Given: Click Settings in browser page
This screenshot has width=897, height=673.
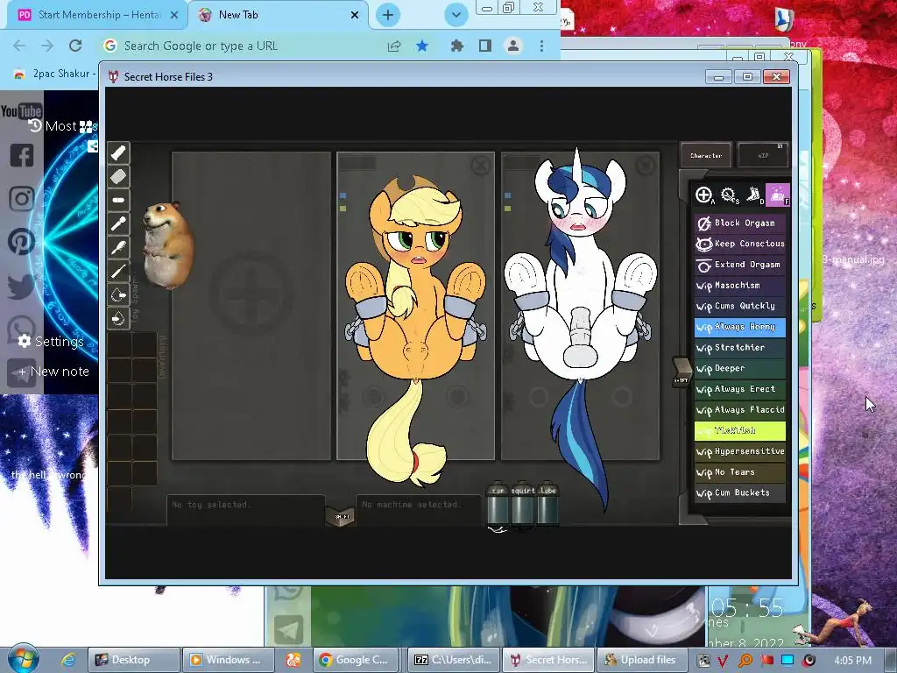Looking at the screenshot, I should point(51,342).
